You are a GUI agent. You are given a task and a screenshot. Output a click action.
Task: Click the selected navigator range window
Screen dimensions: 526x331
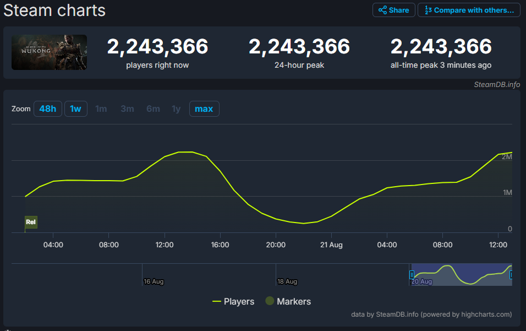pos(462,275)
